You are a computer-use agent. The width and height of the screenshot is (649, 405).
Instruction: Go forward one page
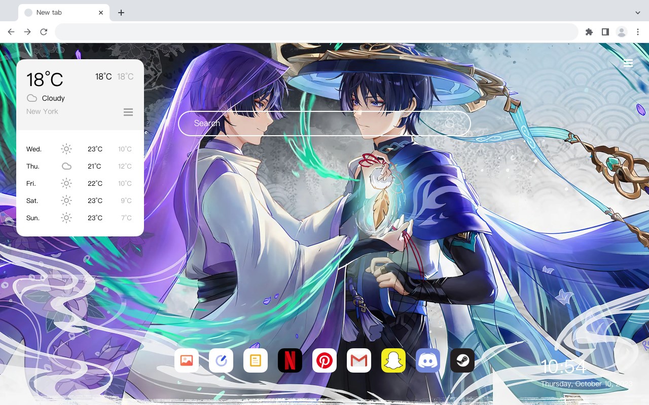(27, 32)
